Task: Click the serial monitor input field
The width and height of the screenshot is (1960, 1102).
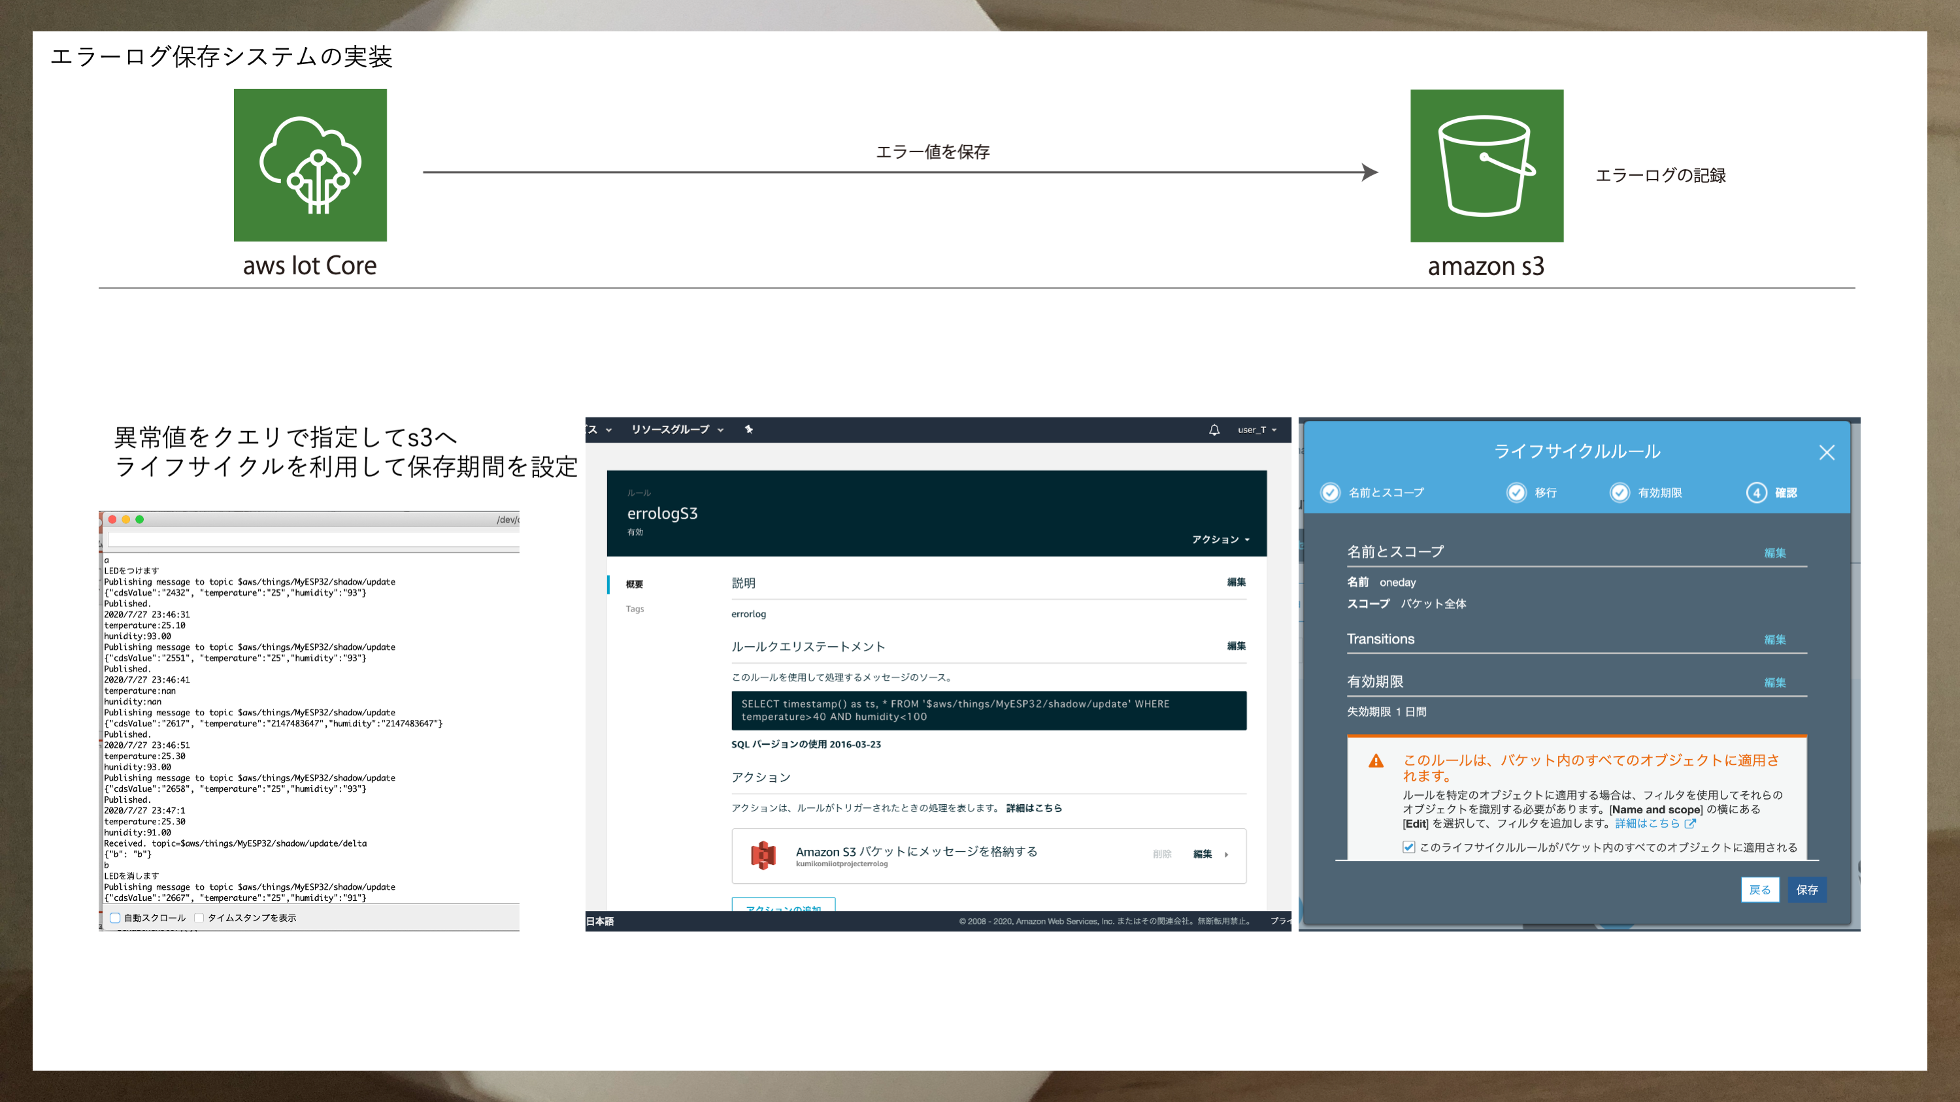Action: [312, 539]
